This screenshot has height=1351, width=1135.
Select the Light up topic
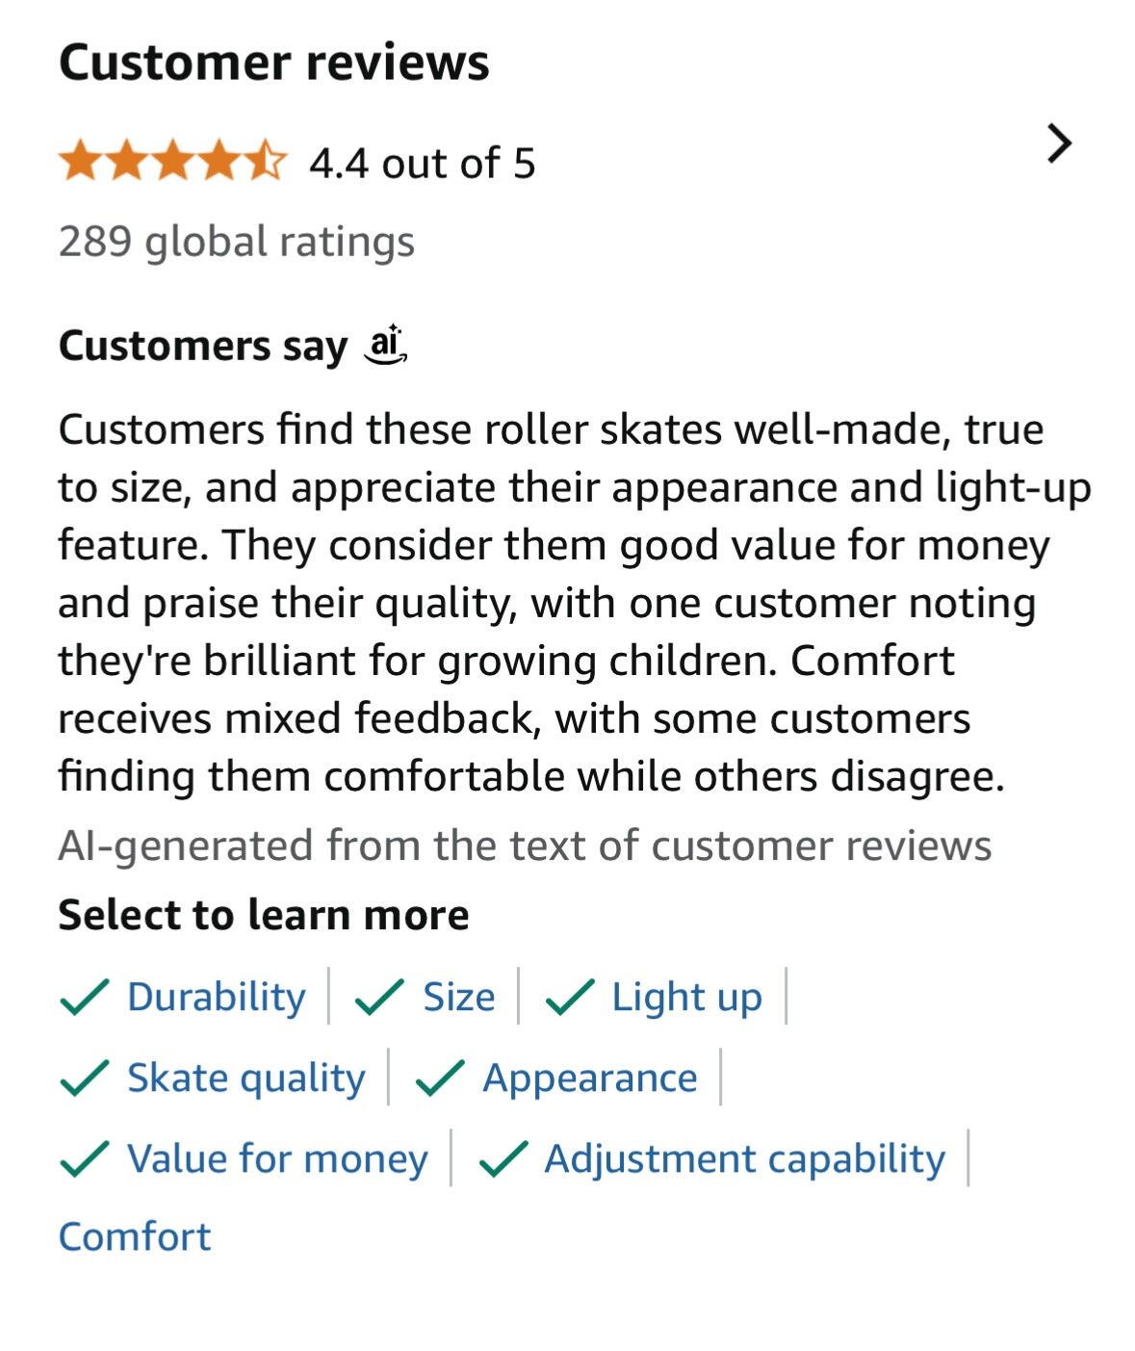[x=686, y=998]
